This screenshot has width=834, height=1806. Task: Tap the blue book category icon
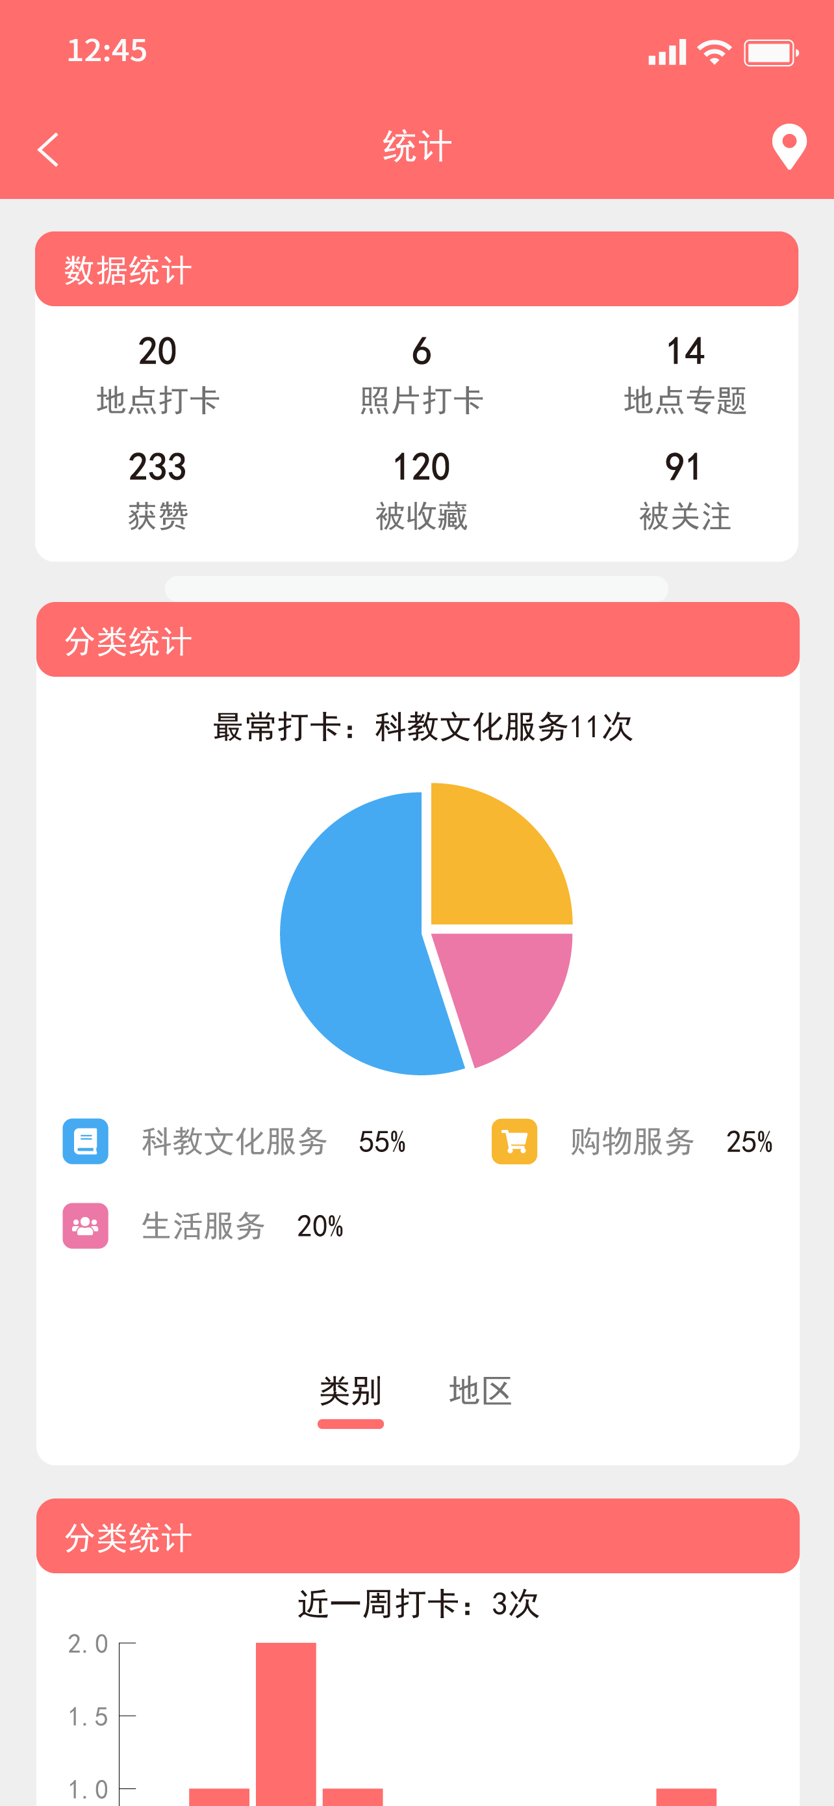[86, 1142]
